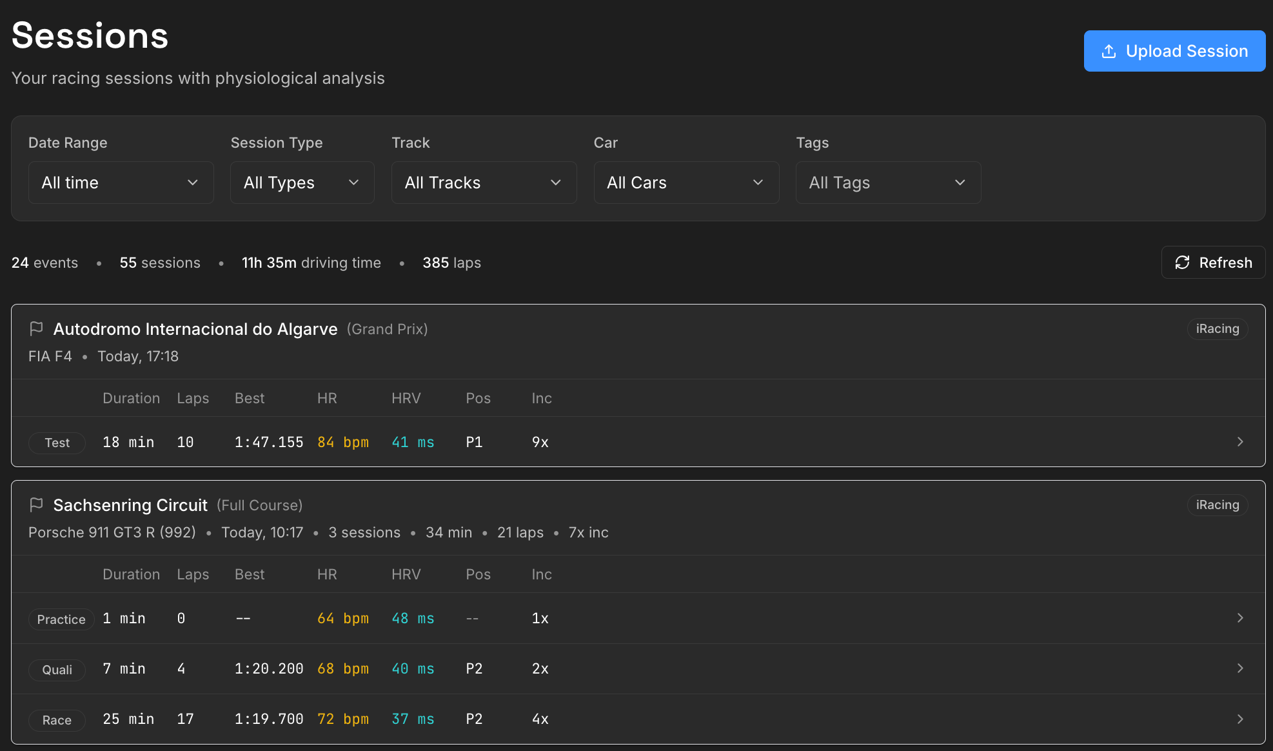Open the Quali session row chevron arrow
This screenshot has width=1273, height=751.
point(1240,668)
